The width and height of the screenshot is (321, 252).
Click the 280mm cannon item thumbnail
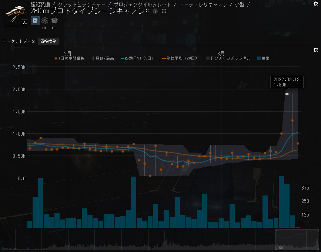point(15,13)
